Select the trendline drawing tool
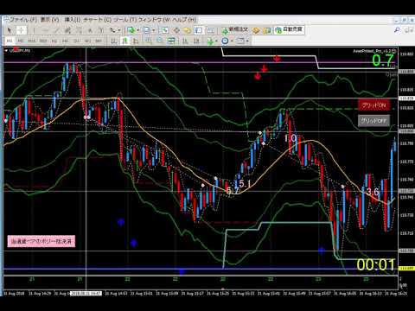This screenshot has width=415, height=311. (56, 30)
